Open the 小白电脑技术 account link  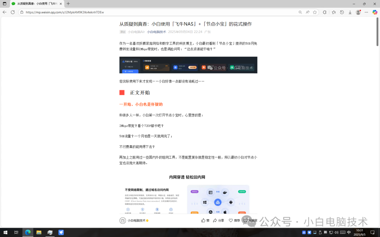[156, 32]
